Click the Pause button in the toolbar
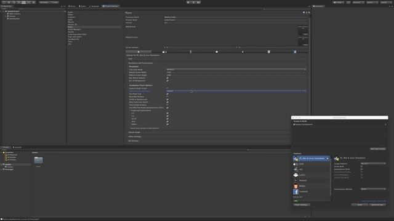 click(193, 2)
